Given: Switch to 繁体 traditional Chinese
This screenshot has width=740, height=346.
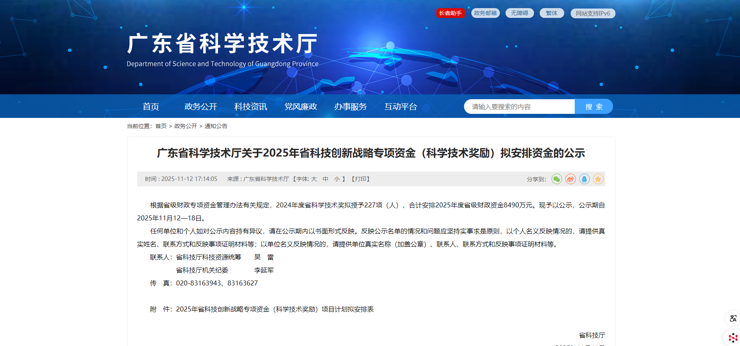Looking at the screenshot, I should (552, 13).
